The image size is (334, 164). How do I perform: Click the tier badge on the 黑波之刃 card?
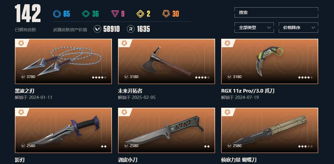(21, 43)
